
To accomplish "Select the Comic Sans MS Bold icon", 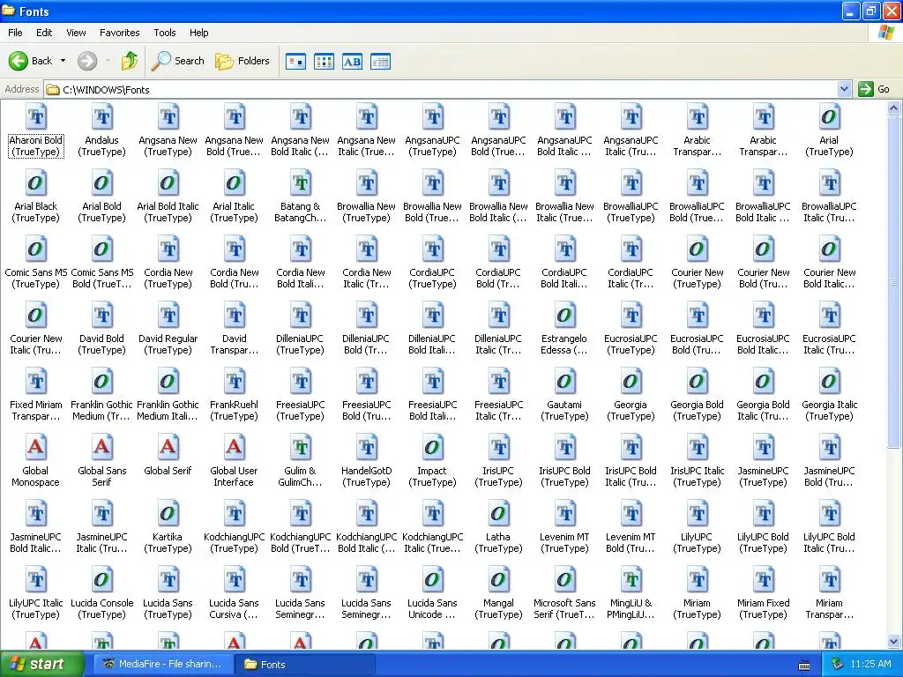I will point(102,249).
